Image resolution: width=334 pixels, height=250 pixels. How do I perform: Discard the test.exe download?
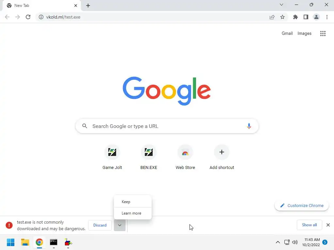[100, 225]
